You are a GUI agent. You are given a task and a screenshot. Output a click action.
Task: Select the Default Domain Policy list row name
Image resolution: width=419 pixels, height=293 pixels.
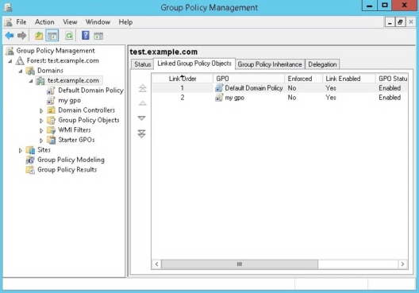[x=254, y=88]
